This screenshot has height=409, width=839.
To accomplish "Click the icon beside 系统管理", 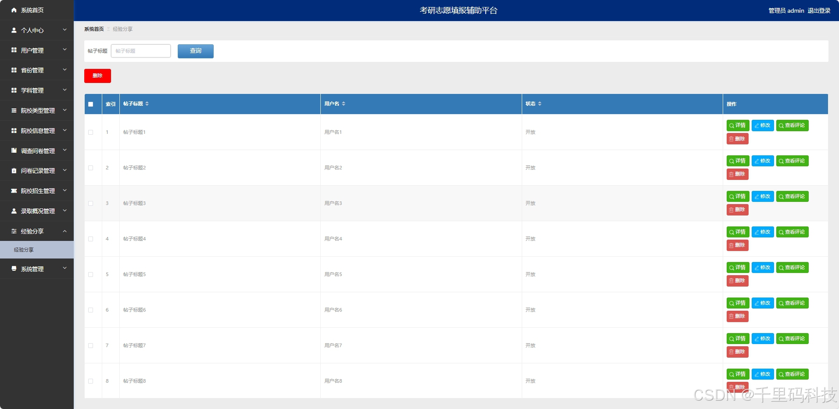I will [x=14, y=269].
